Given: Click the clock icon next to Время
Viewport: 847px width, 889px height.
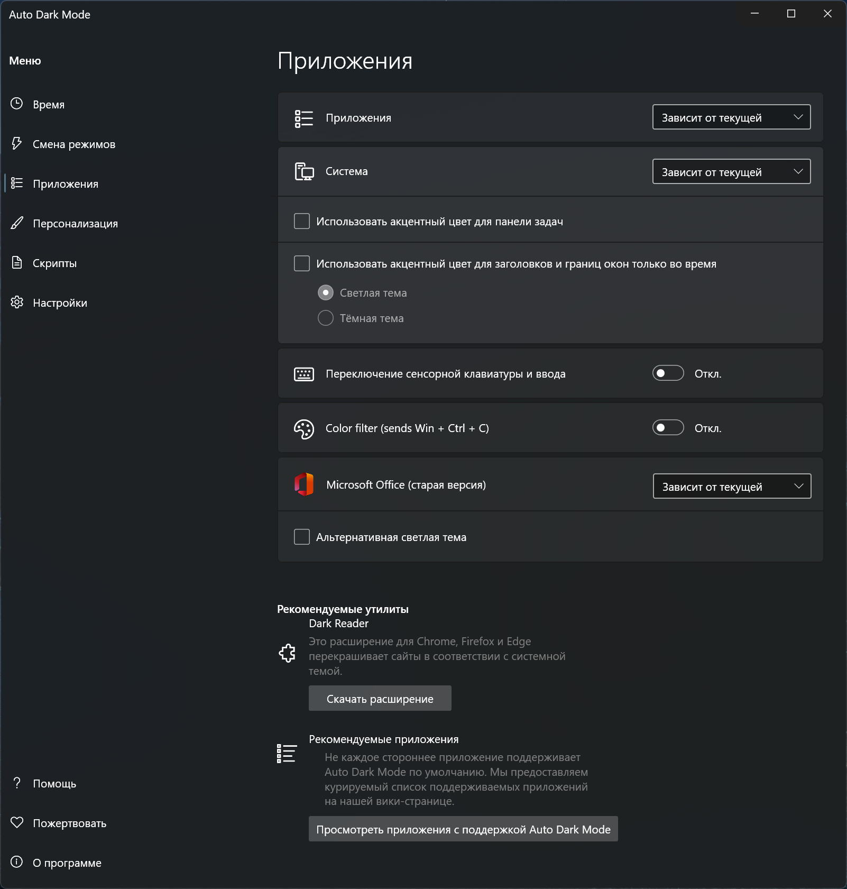Looking at the screenshot, I should pos(17,104).
